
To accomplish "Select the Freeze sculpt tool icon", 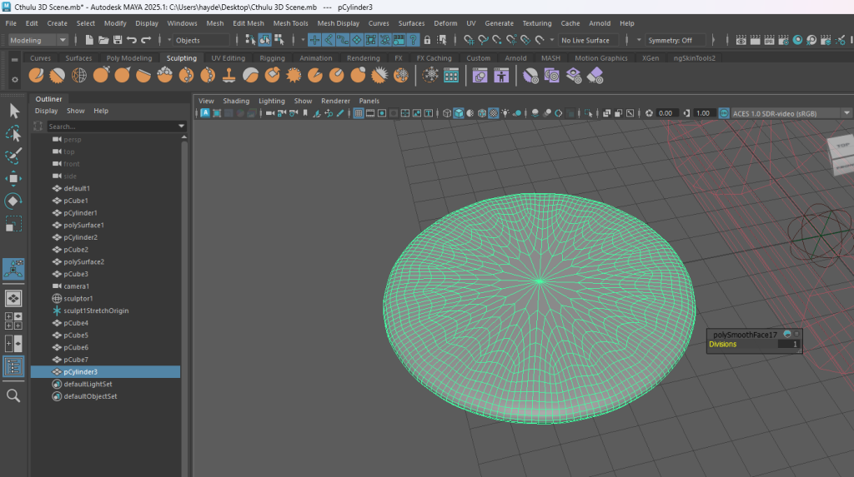I will click(401, 75).
